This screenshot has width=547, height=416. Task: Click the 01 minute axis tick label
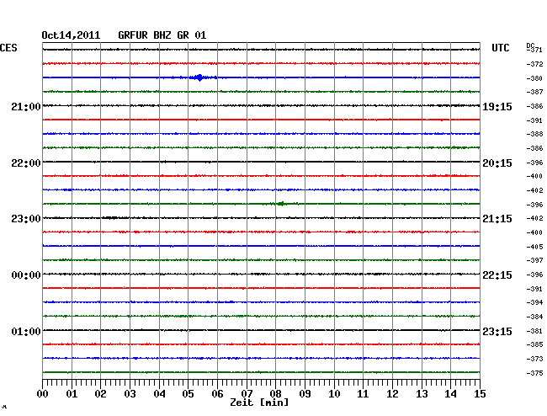pyautogui.click(x=72, y=393)
